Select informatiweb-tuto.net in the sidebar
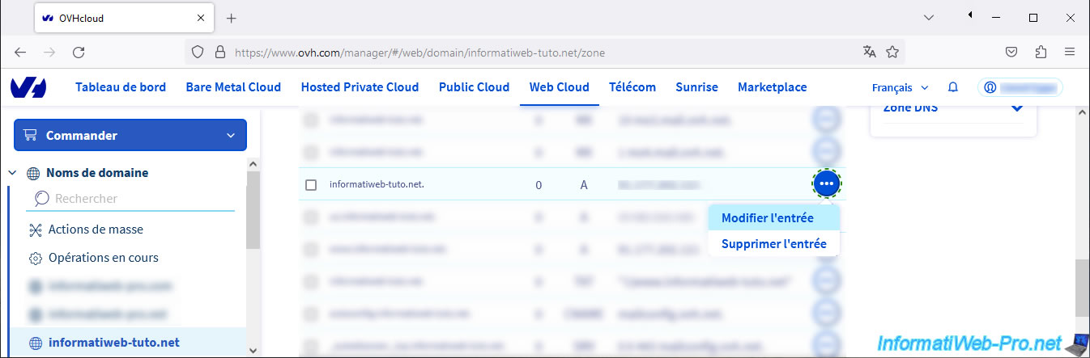Viewport: 1090px width, 358px height. (x=113, y=343)
